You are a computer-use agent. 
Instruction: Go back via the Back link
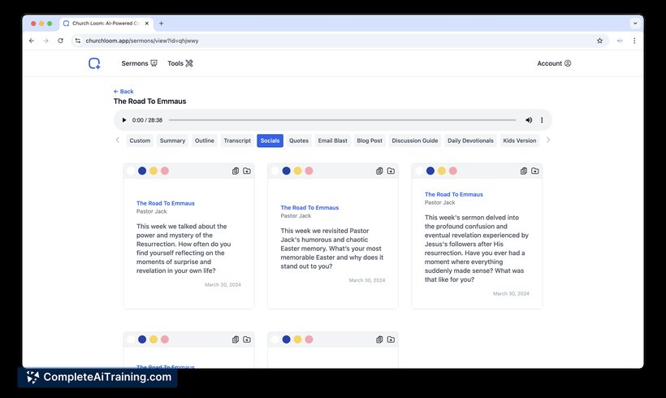point(123,92)
